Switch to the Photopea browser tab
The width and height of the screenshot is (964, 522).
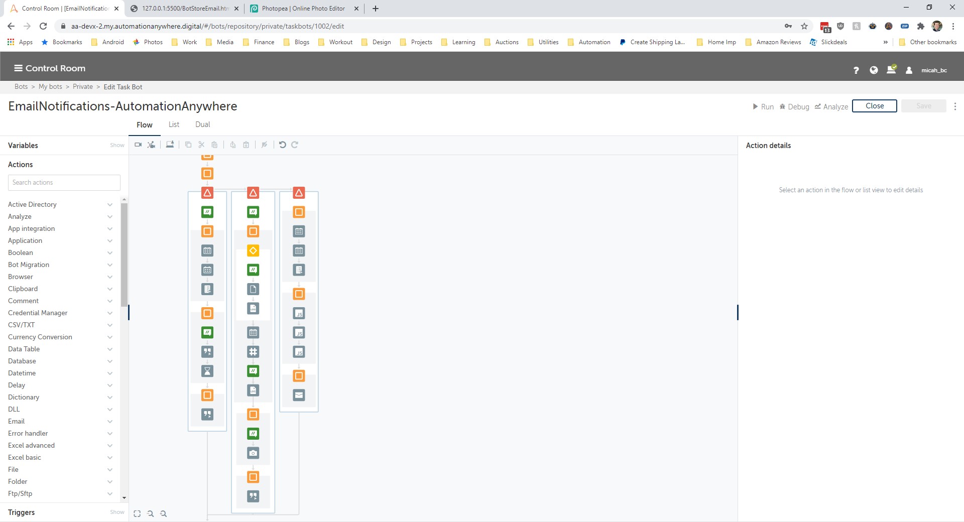click(303, 9)
